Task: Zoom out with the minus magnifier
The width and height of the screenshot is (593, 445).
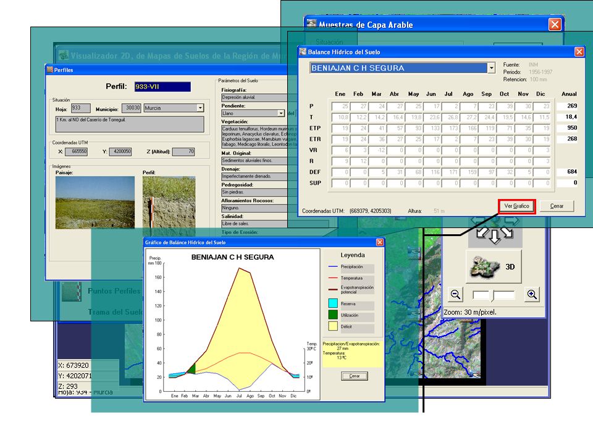Action: 456,294
